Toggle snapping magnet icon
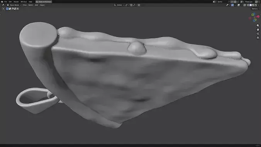This screenshot has width=261, height=147. [x=131, y=5]
